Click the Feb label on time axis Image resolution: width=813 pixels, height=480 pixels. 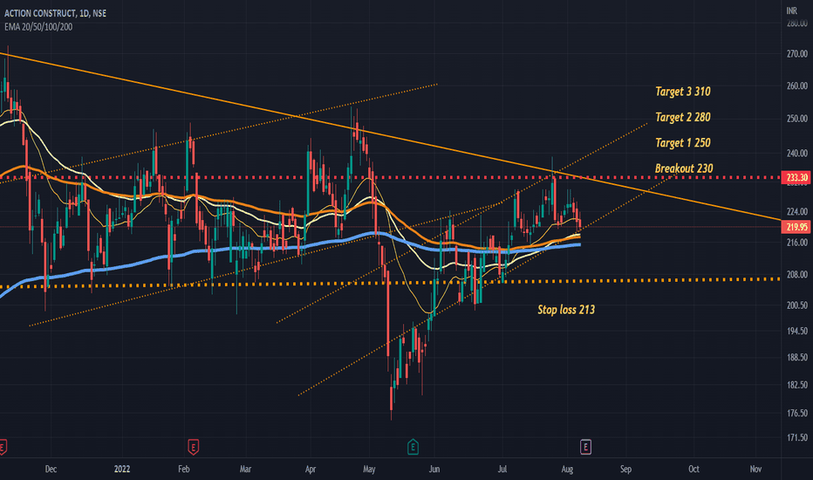183,470
